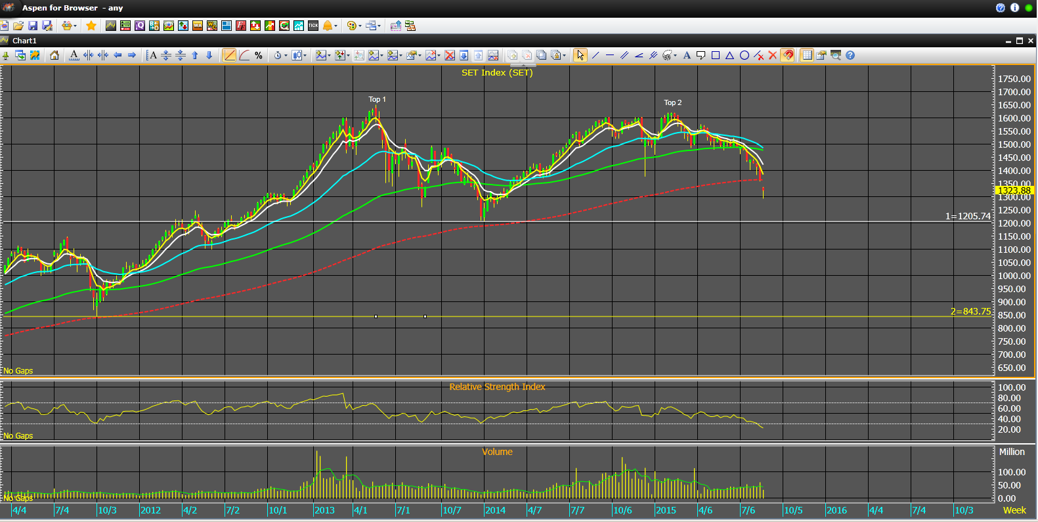Viewport: 1038px width, 522px height.
Task: Open the TICK window icon
Action: (x=313, y=26)
